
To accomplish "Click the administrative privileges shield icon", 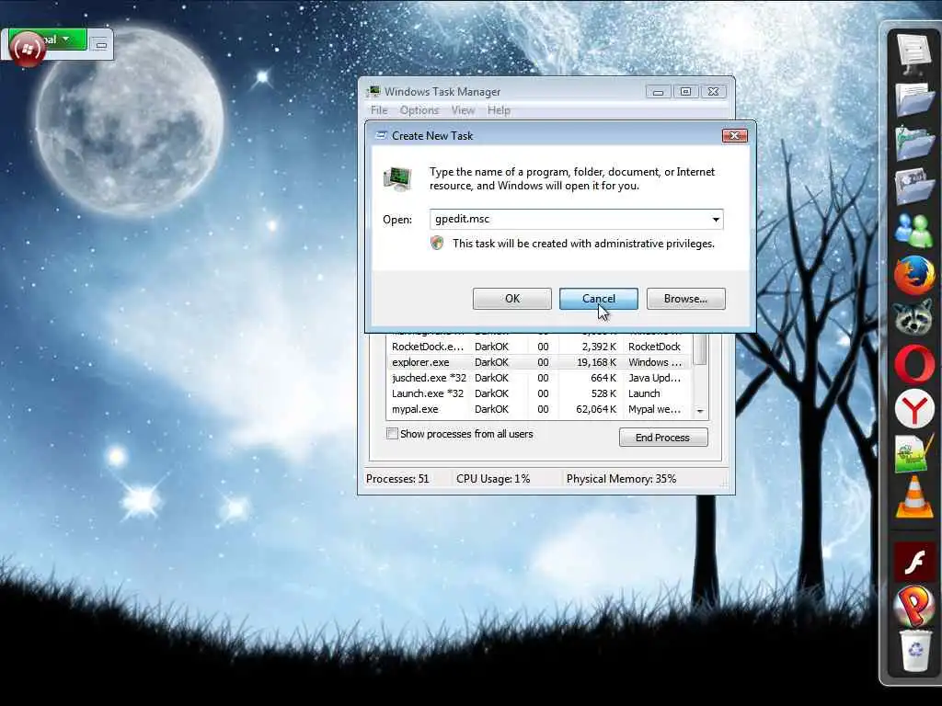I will pos(437,243).
